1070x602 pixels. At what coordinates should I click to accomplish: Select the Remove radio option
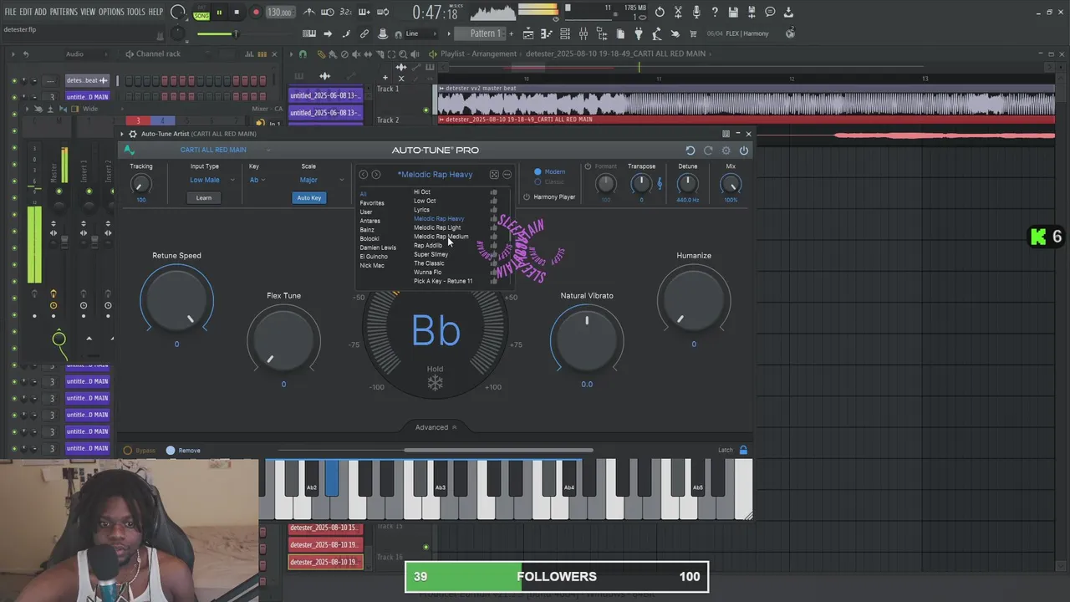[x=171, y=451]
